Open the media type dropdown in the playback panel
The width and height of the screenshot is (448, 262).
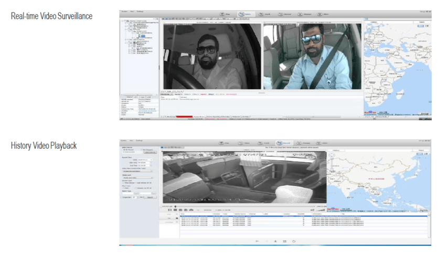(x=137, y=178)
